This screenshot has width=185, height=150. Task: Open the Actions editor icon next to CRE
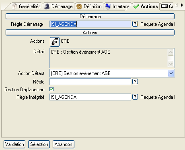click(55, 42)
